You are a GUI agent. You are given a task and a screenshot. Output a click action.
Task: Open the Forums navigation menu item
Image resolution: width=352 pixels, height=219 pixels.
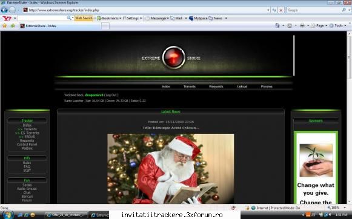point(267,86)
